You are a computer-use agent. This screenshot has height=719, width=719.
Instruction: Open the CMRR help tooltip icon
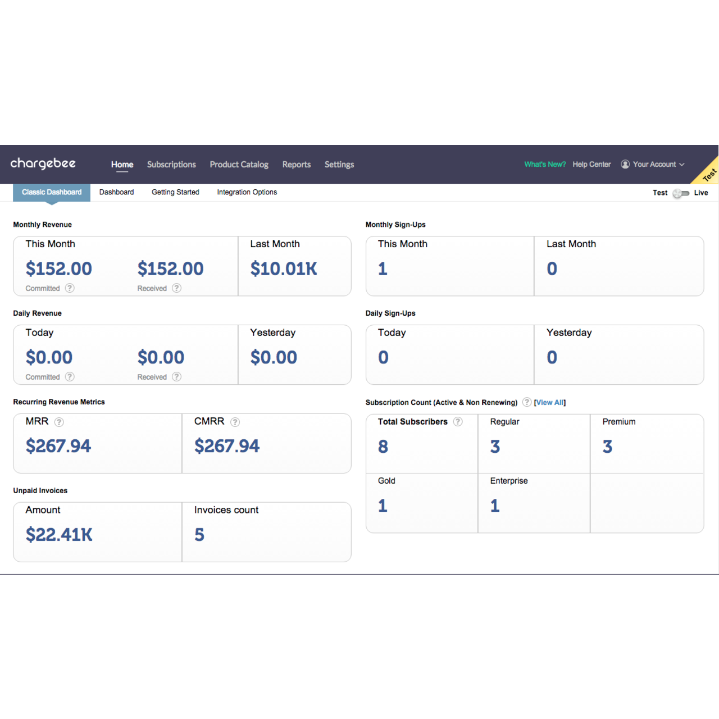click(x=235, y=422)
